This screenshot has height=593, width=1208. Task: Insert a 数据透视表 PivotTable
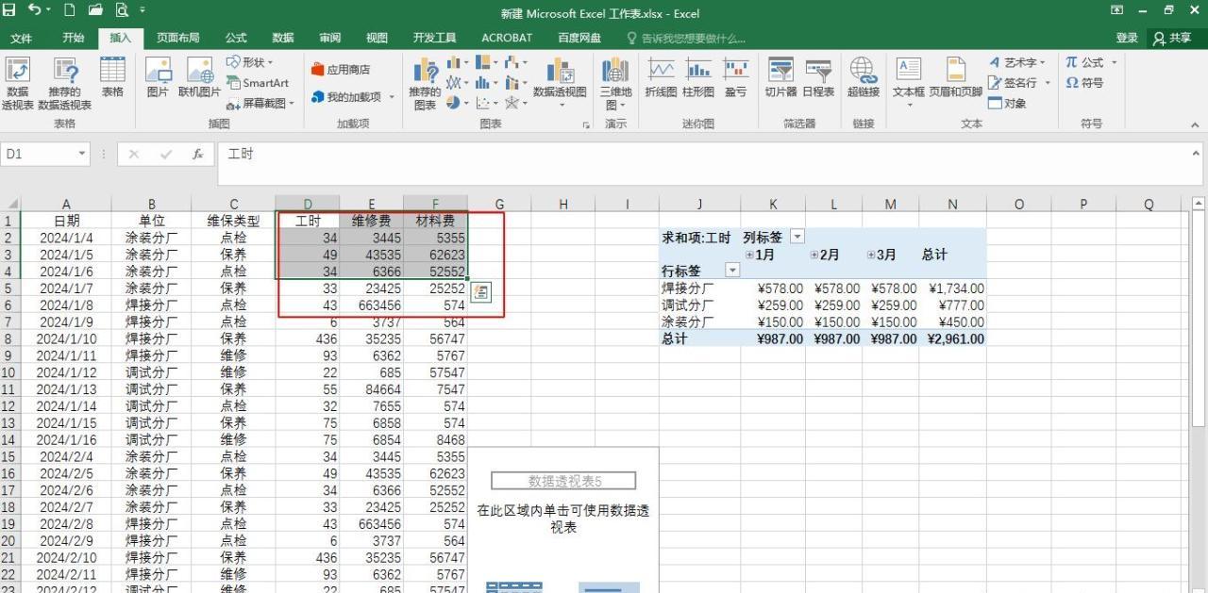point(17,84)
